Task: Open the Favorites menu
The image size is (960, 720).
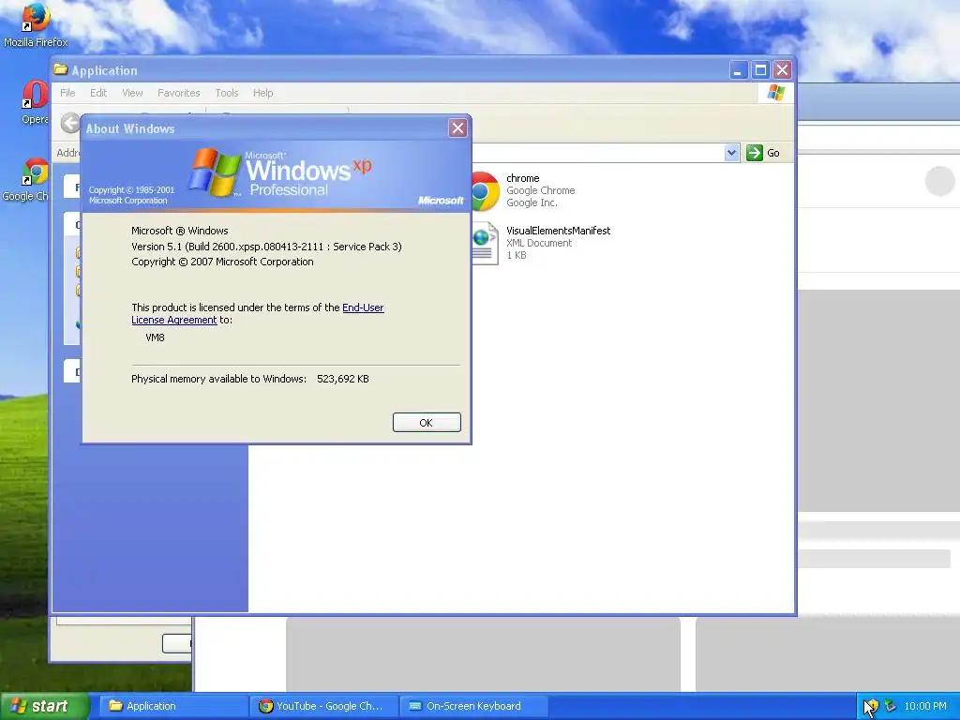Action: [x=179, y=93]
